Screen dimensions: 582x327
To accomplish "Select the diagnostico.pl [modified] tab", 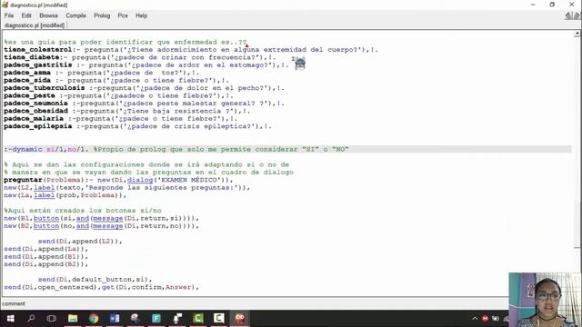I will click(35, 25).
